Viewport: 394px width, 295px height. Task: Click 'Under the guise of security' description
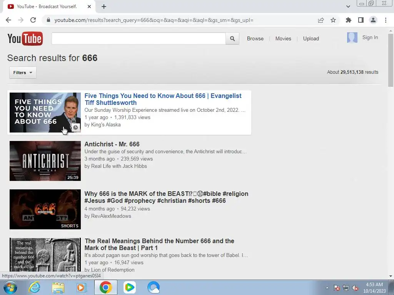[x=165, y=151]
